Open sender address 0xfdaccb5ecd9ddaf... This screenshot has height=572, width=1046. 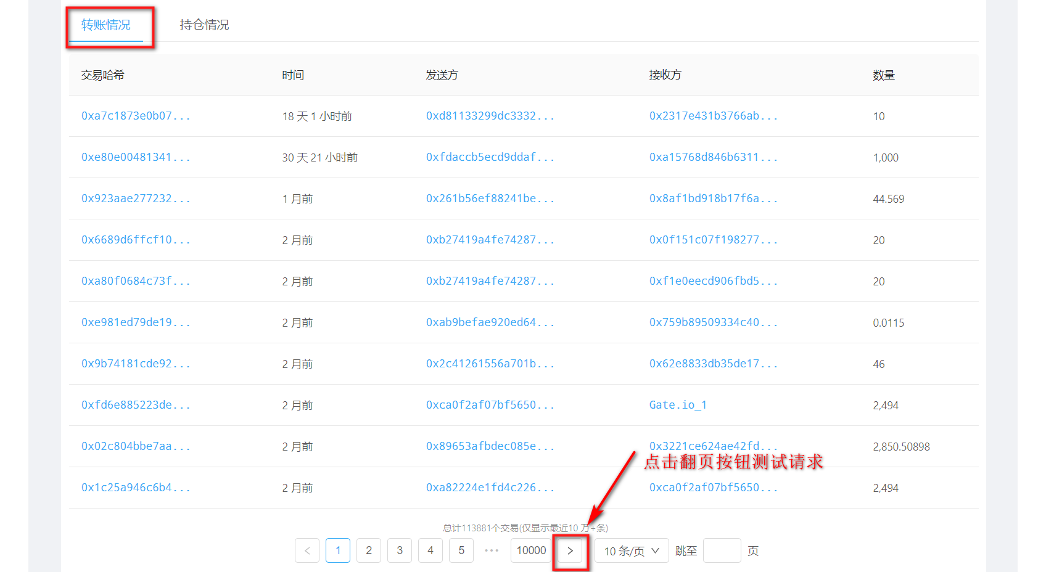click(x=490, y=157)
